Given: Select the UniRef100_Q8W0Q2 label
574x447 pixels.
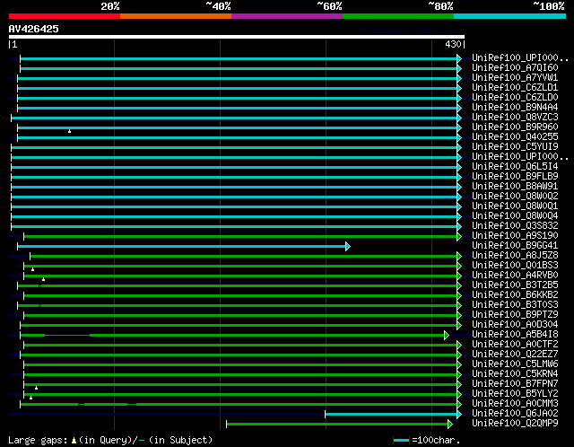Looking at the screenshot, I should (x=515, y=197).
